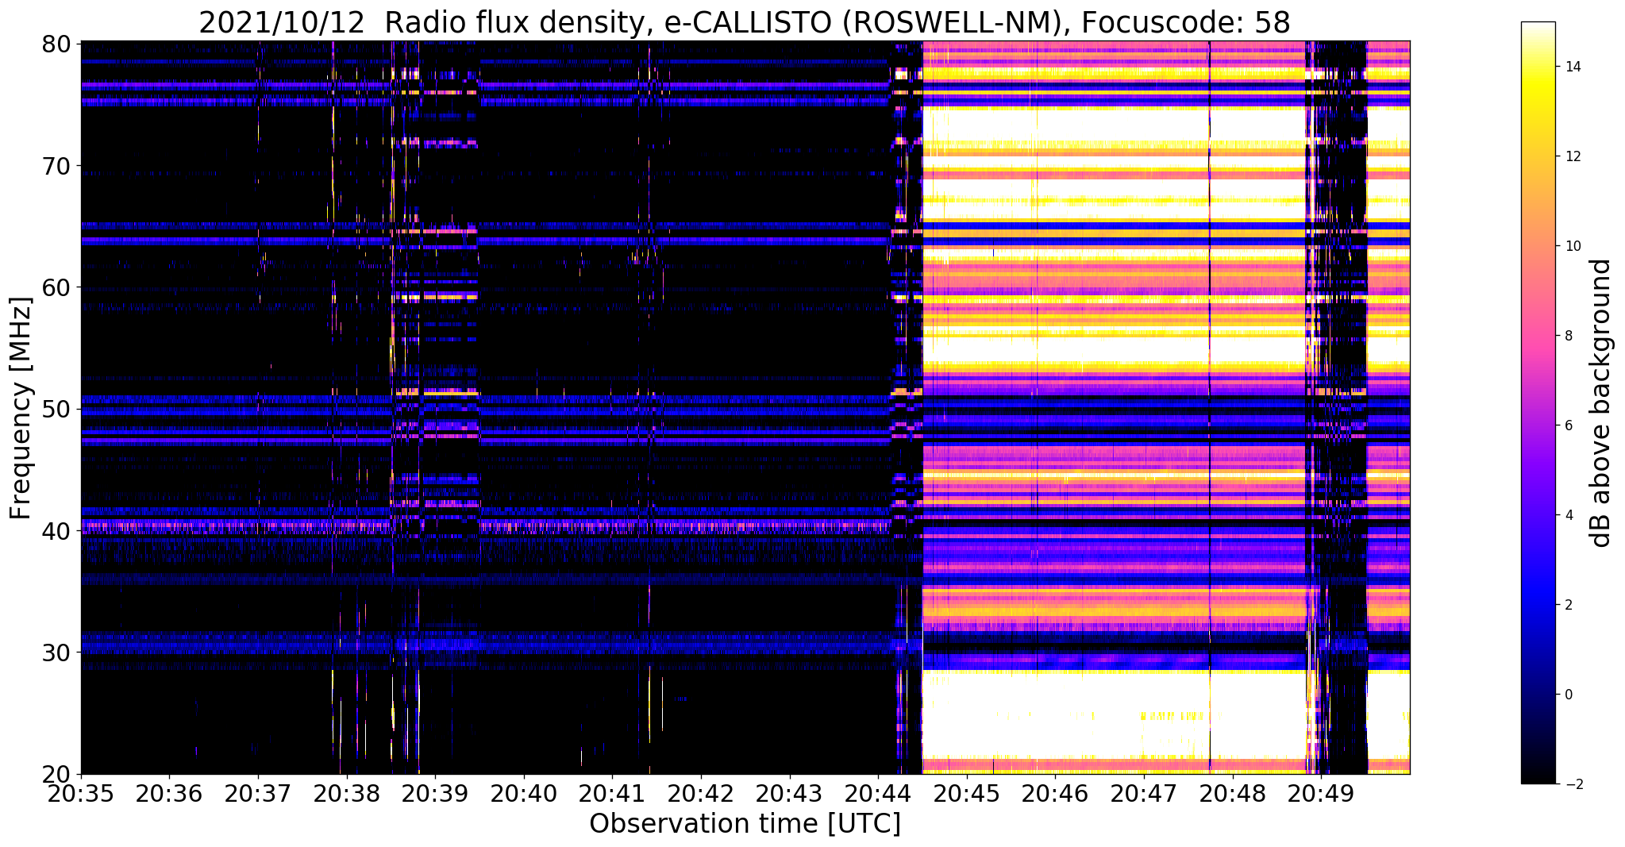Click the 20:49 time tick label

point(1320,792)
